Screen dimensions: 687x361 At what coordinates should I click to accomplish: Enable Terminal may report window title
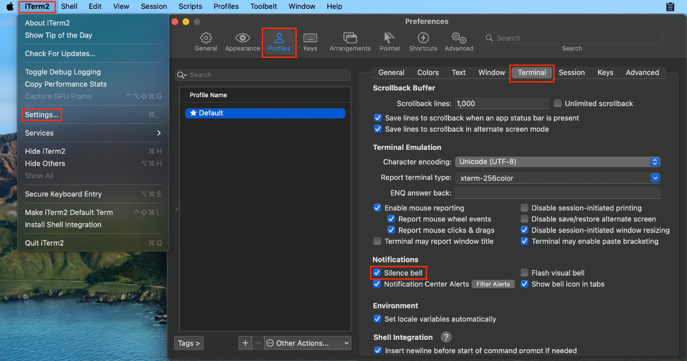coord(377,241)
